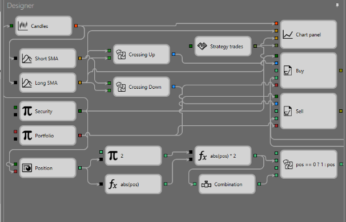The image size is (346, 222).
Task: Click the green input socket of Strategy trades
Action: pos(191,46)
